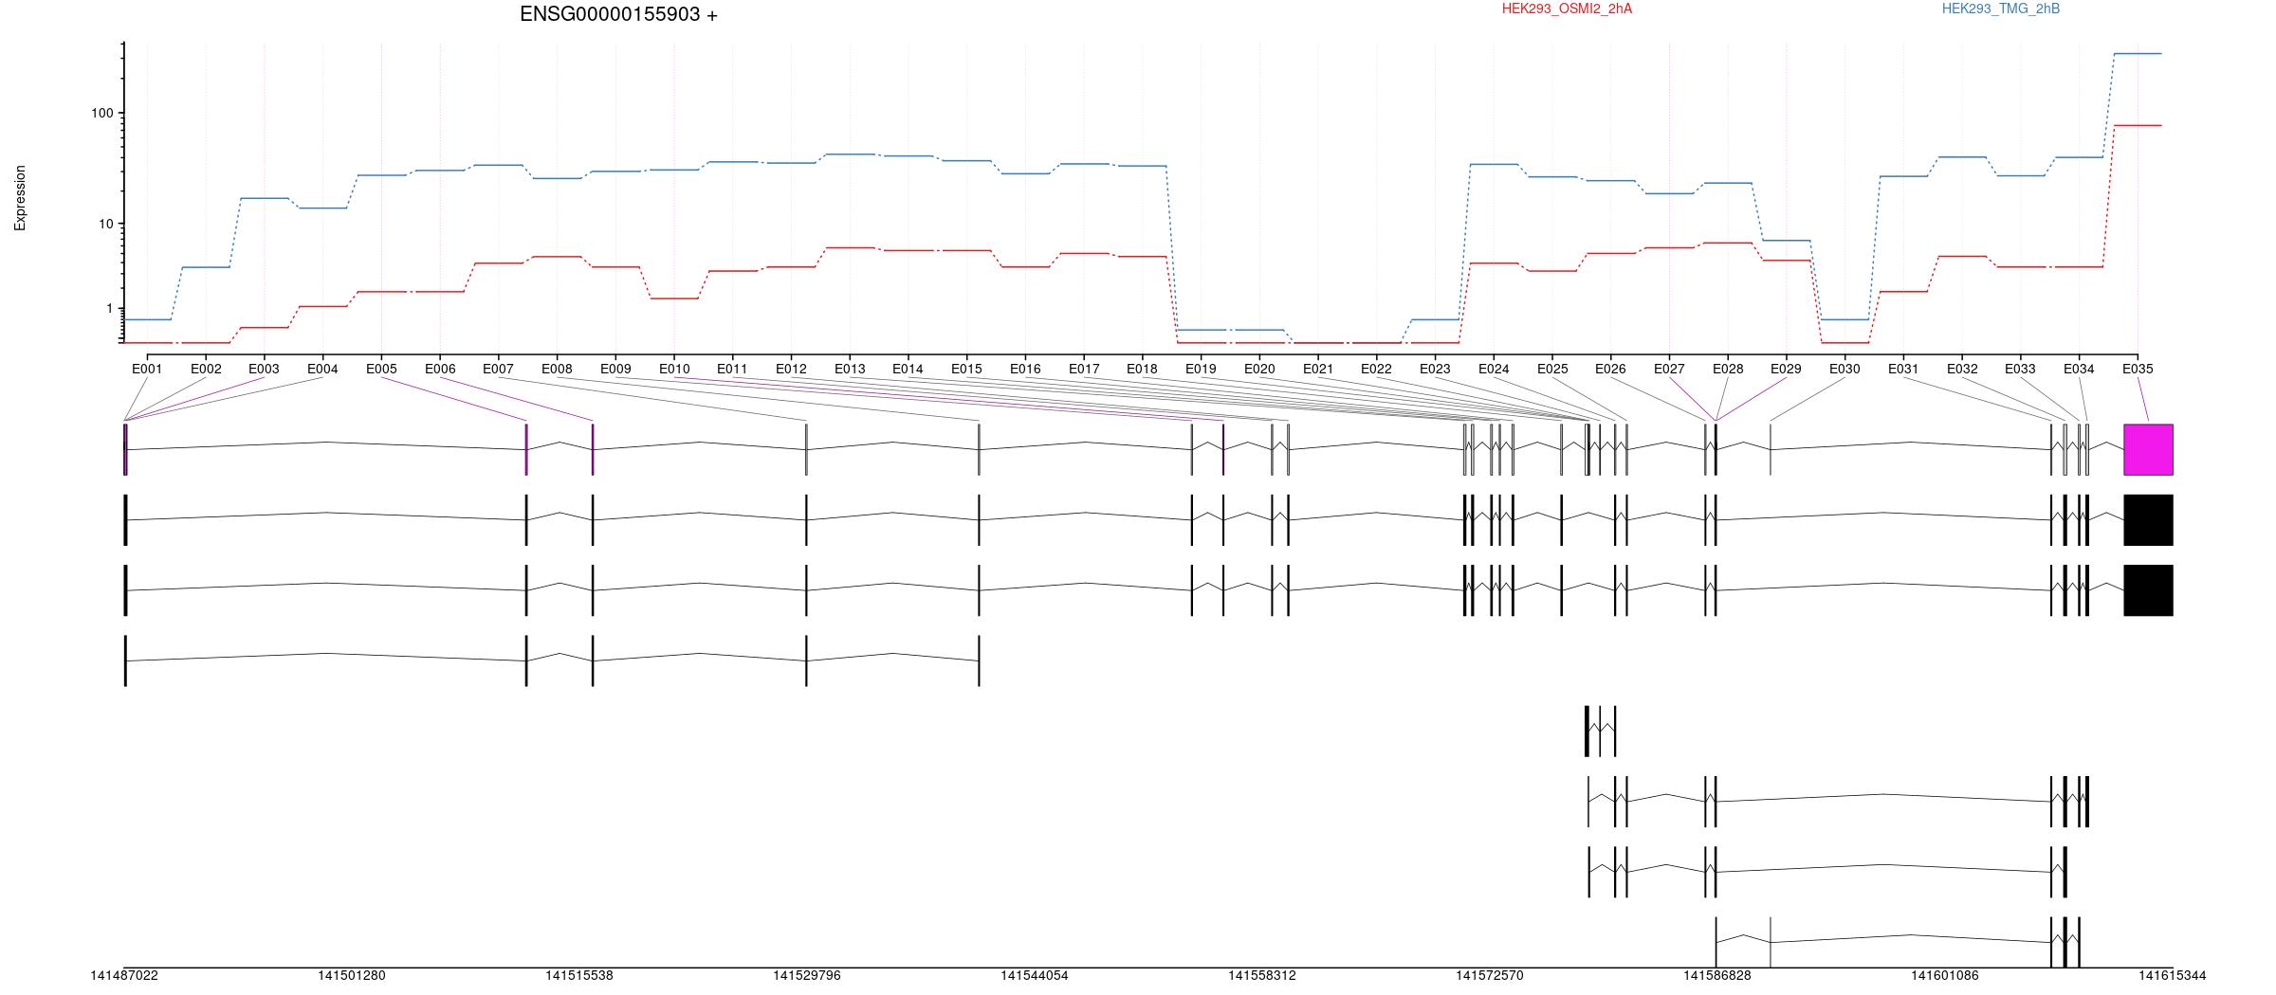
Task: Click exon label E023
Action: pos(1435,369)
